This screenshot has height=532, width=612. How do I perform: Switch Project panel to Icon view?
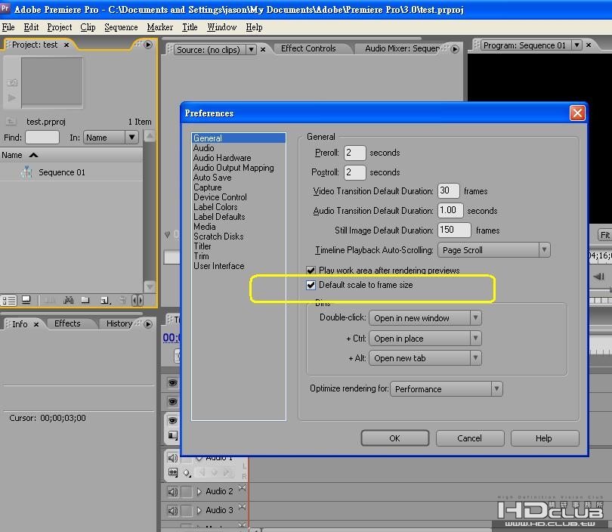[26, 300]
